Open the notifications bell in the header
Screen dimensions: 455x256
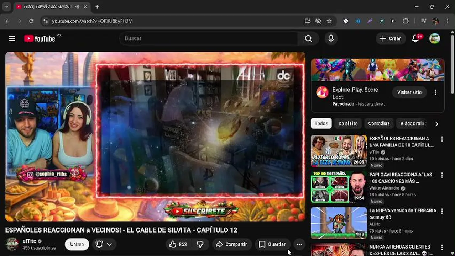415,38
